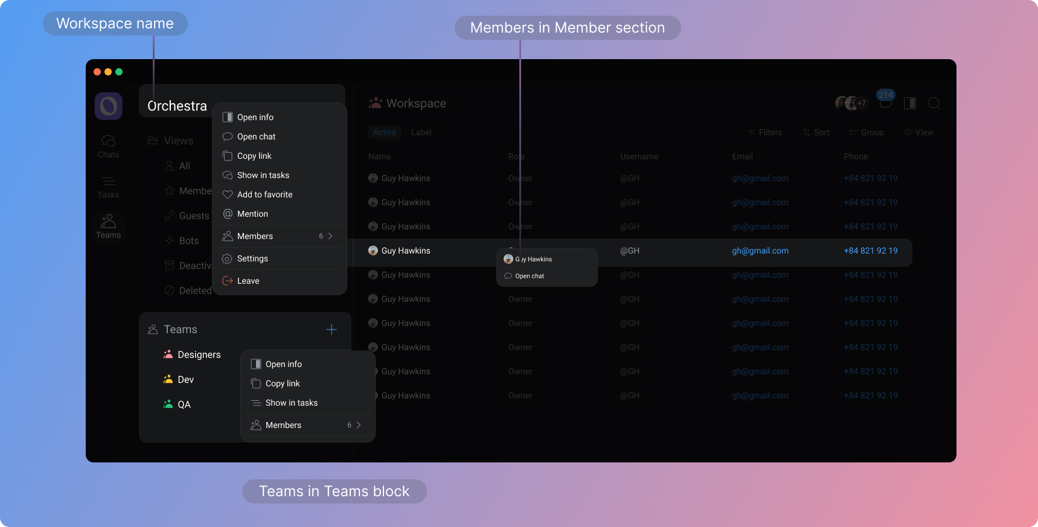1038x527 pixels.
Task: Click the Orchestra app logo
Action: coord(109,106)
